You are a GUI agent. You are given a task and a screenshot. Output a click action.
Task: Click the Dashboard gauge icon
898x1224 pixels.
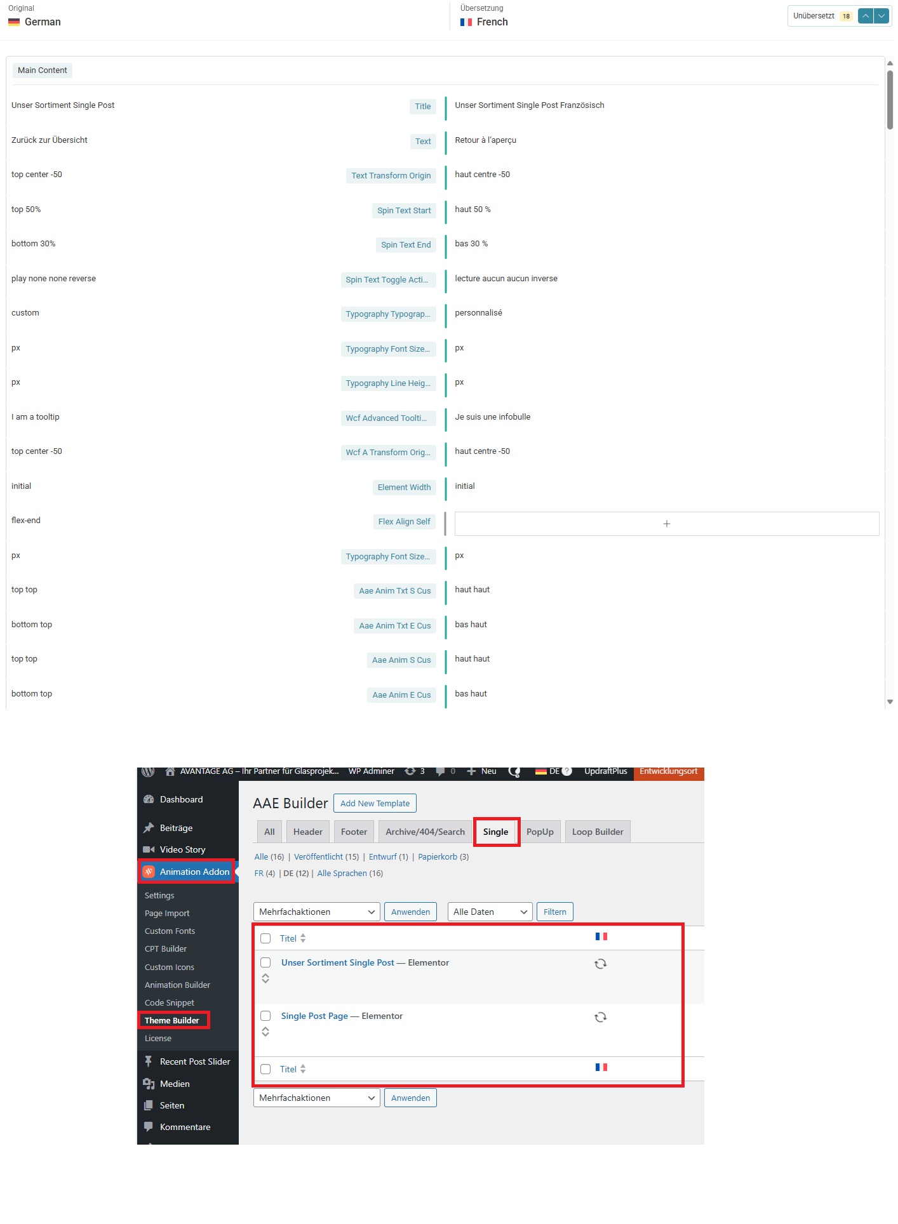[x=149, y=799]
